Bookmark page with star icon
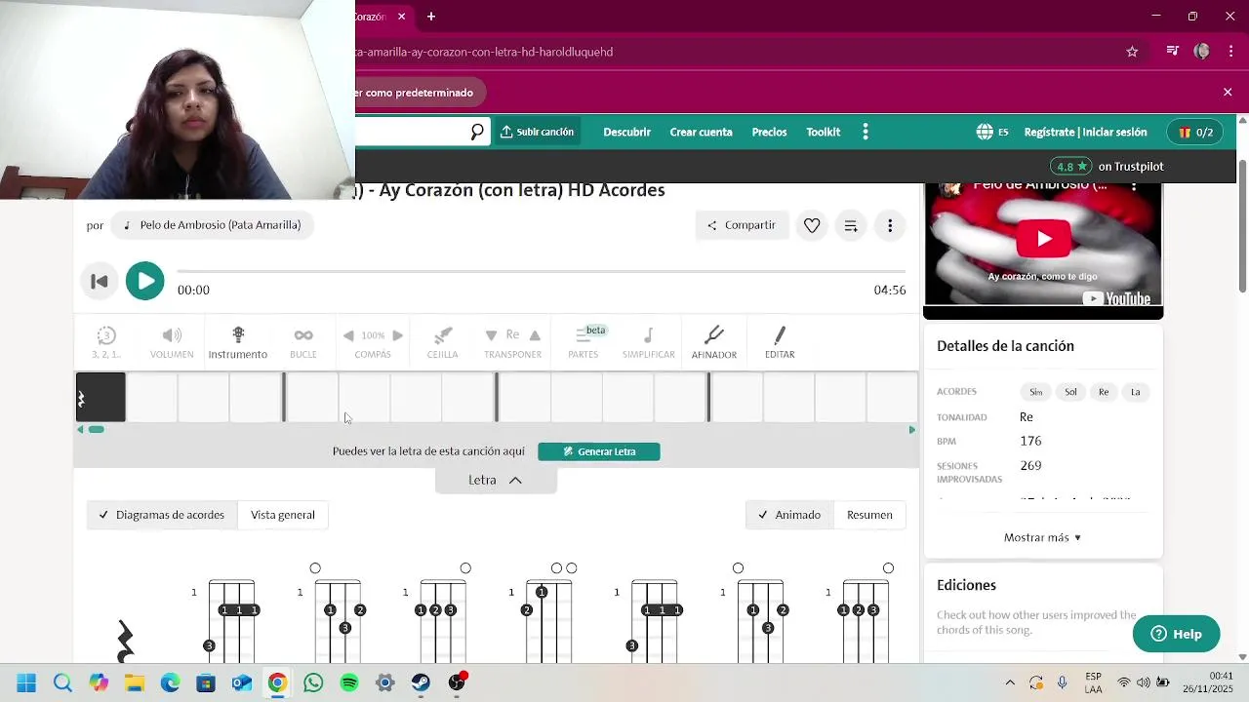The image size is (1249, 702). click(1132, 52)
